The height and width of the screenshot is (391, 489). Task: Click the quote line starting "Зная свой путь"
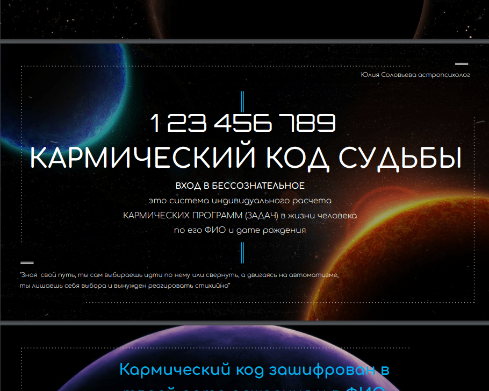pyautogui.click(x=179, y=275)
